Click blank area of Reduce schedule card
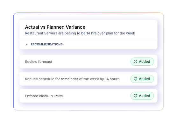Image resolution: width=177 pixels, height=123 pixels. 125,79
